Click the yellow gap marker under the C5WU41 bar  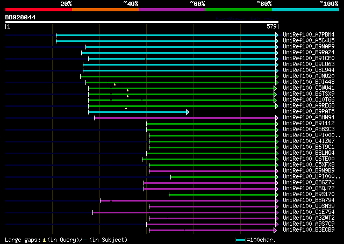[x=127, y=90]
